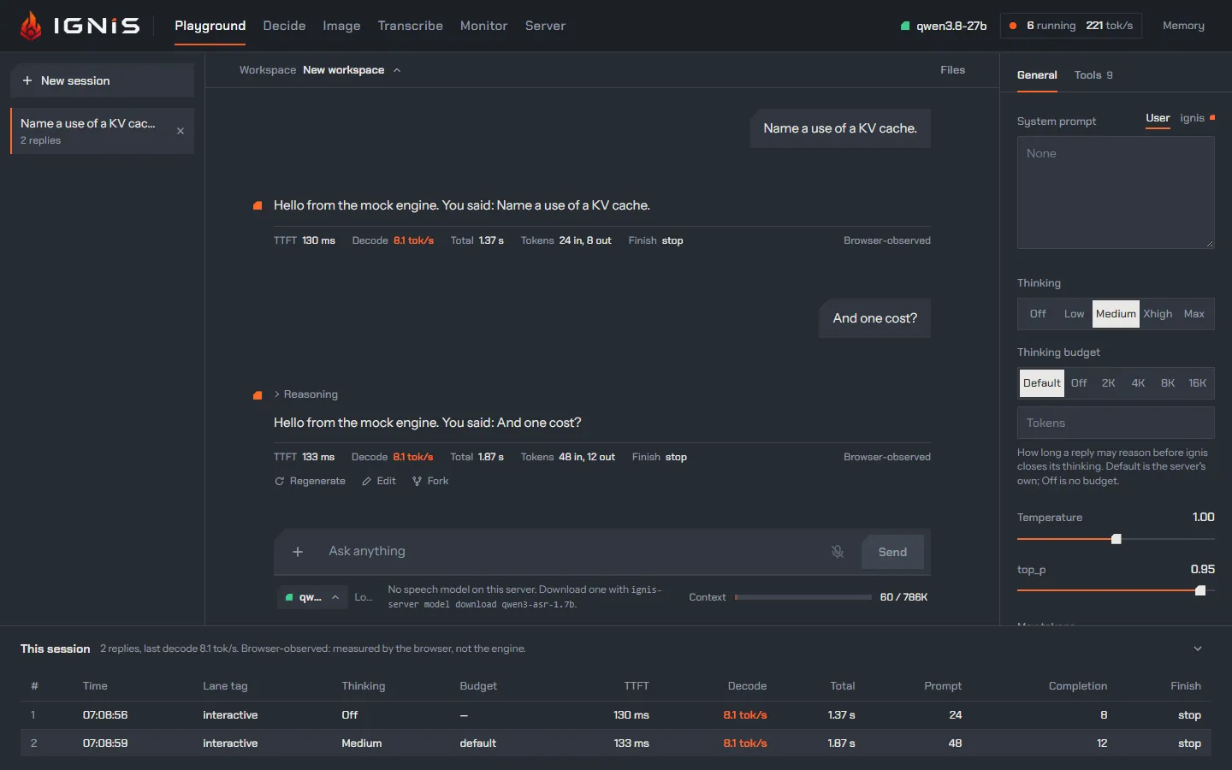Screen dimensions: 1232x770
Task: Set Thinking to Xhigh
Action: click(1158, 314)
